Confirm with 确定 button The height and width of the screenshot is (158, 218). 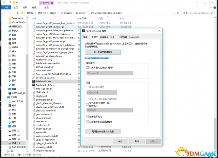pyautogui.click(x=120, y=141)
